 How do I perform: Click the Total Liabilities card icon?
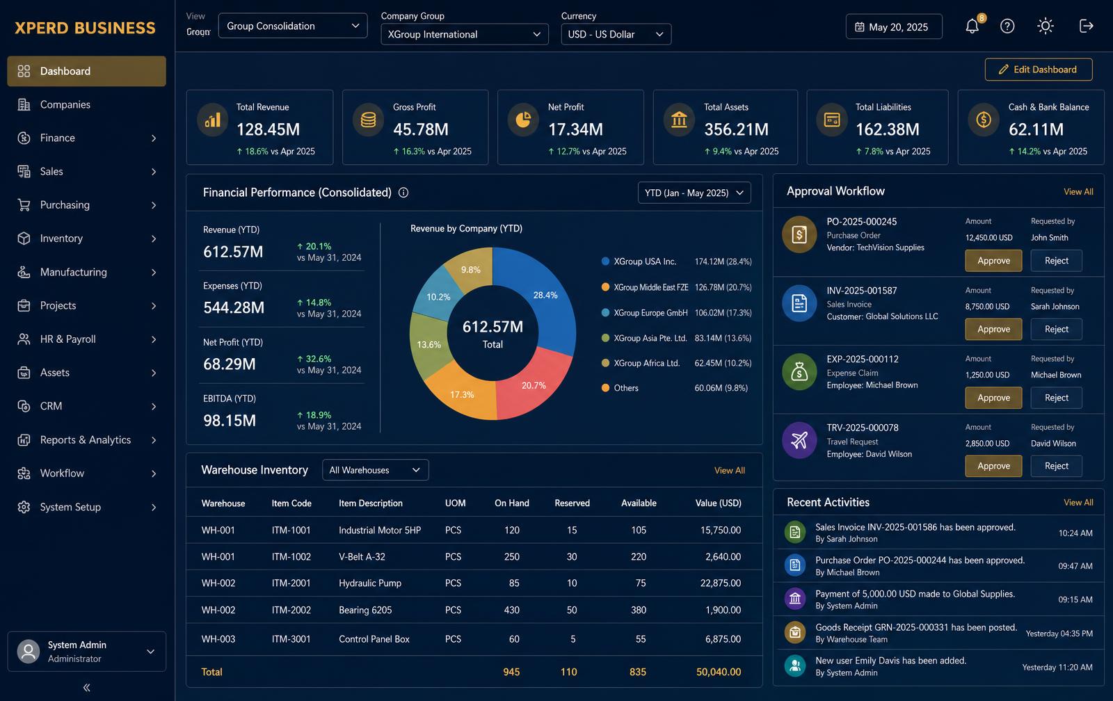pos(832,120)
